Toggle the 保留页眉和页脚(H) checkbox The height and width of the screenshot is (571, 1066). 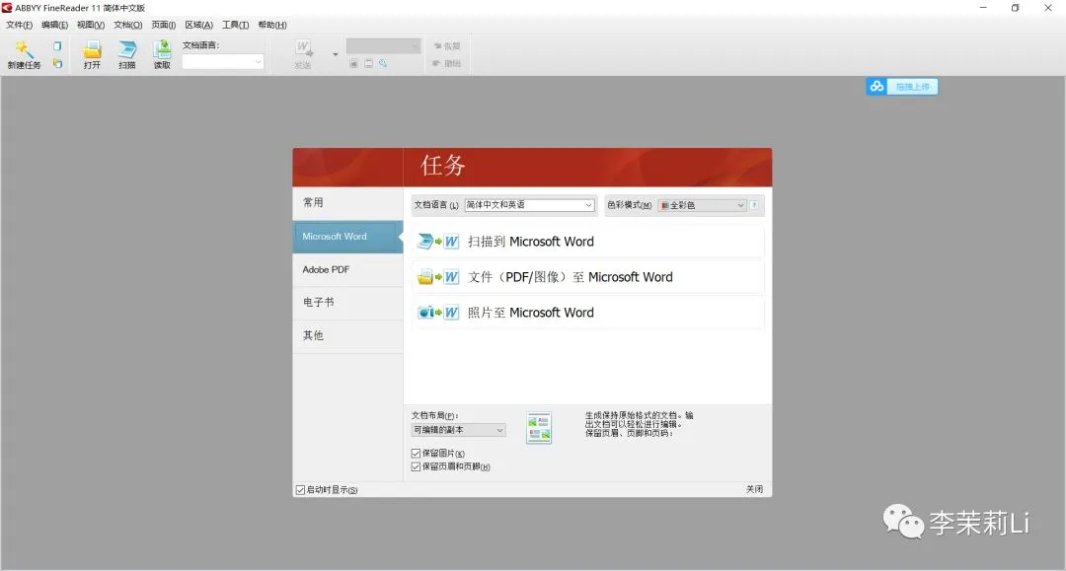click(416, 467)
